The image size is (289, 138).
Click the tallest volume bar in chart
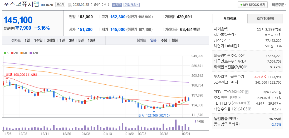pos(176,125)
